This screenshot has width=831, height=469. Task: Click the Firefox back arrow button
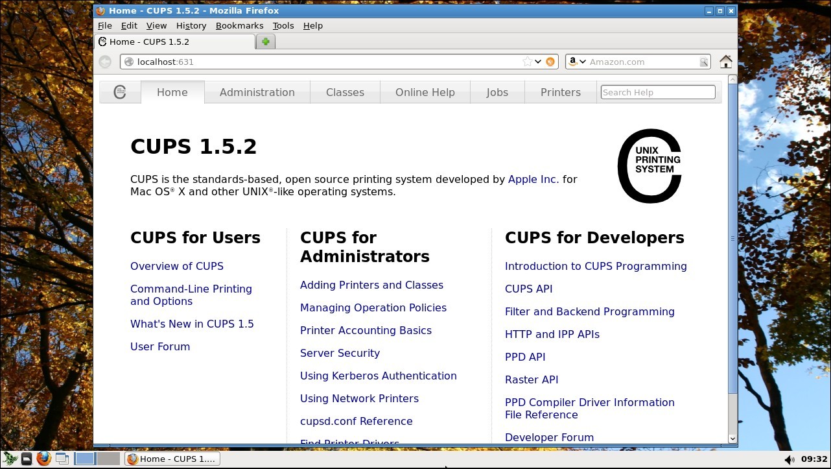coord(105,62)
